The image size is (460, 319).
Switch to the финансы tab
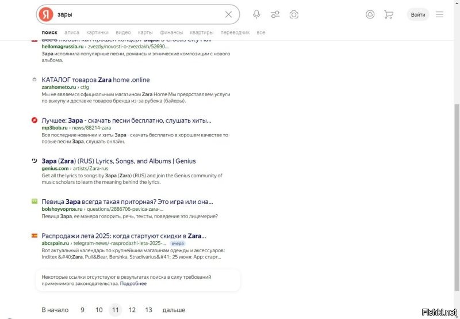coord(171,32)
